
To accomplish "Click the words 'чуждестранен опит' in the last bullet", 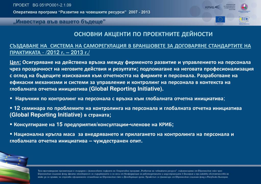I will pos(118,141).
